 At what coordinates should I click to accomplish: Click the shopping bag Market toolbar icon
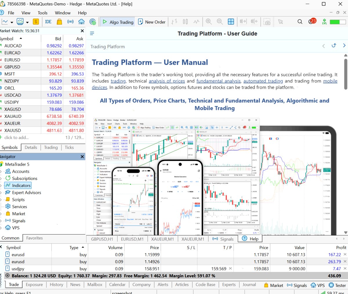pyautogui.click(x=59, y=22)
